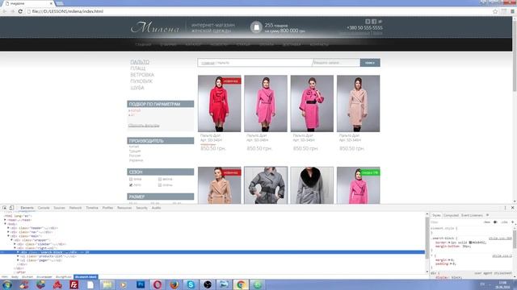The image size is (517, 290).
Task: Open style.css link for .search-block rule
Action: click(500, 238)
